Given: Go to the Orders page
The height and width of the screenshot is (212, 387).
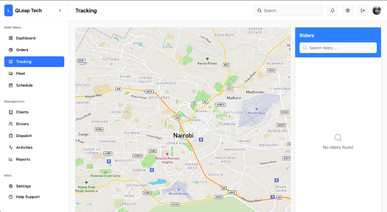Looking at the screenshot, I should (22, 50).
